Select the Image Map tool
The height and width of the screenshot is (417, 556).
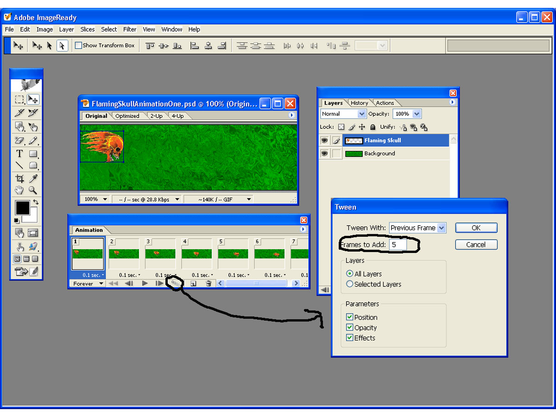19,126
